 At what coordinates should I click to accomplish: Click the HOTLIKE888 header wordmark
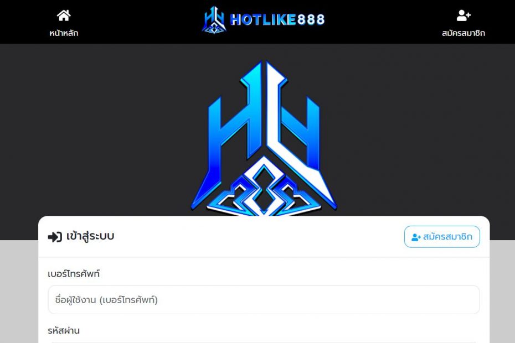[x=277, y=20]
